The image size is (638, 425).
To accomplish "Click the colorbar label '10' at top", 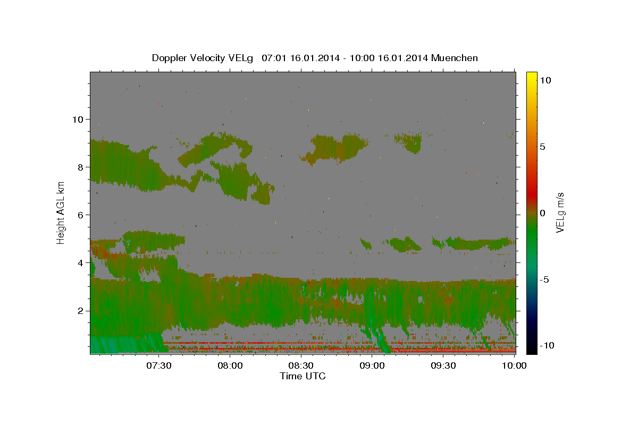I will (545, 80).
